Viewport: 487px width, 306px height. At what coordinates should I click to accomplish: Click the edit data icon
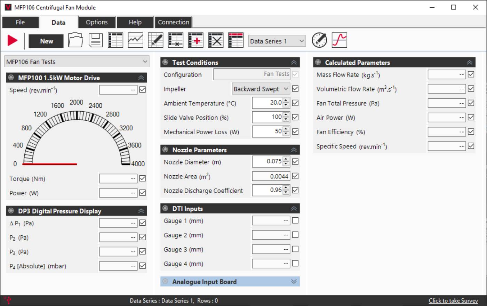[156, 40]
